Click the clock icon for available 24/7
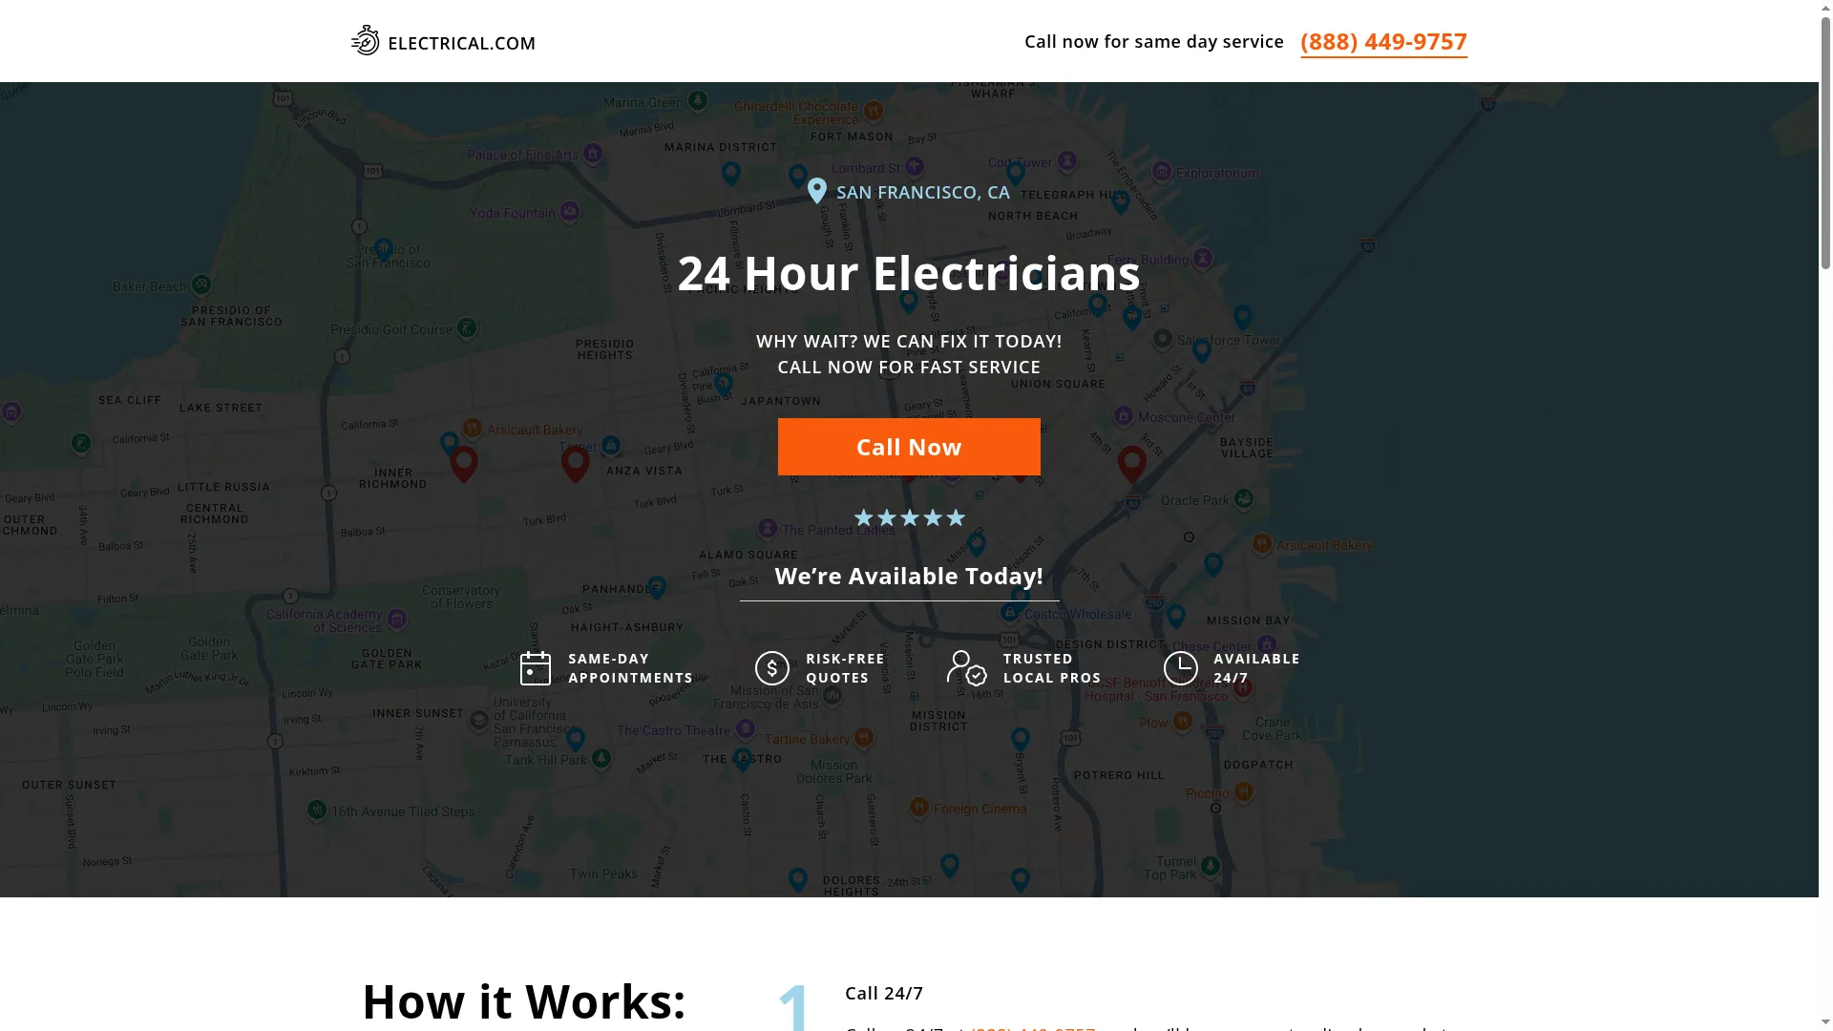1833x1031 pixels. [x=1181, y=668]
